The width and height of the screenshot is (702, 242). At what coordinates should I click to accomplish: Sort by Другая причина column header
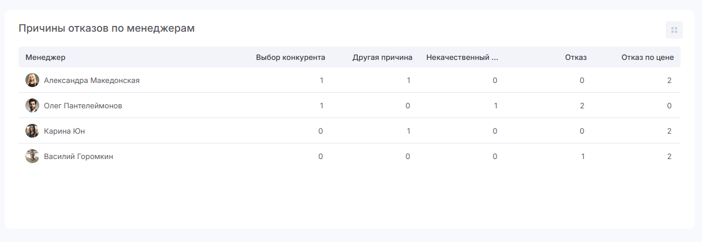382,57
